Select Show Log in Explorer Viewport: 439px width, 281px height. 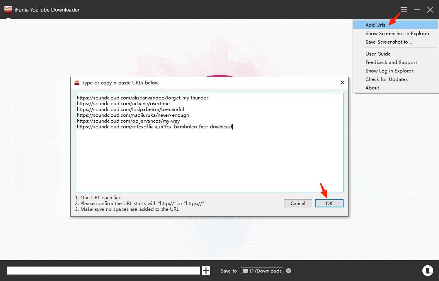(389, 71)
